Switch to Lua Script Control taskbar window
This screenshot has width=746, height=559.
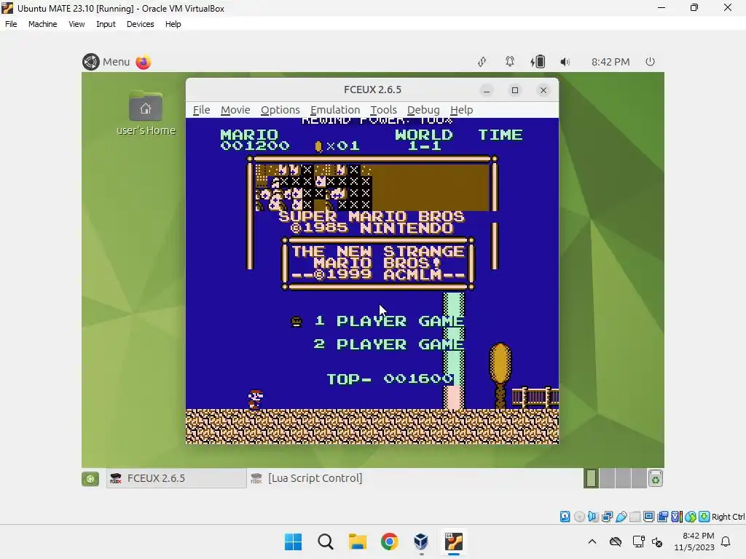tap(307, 478)
